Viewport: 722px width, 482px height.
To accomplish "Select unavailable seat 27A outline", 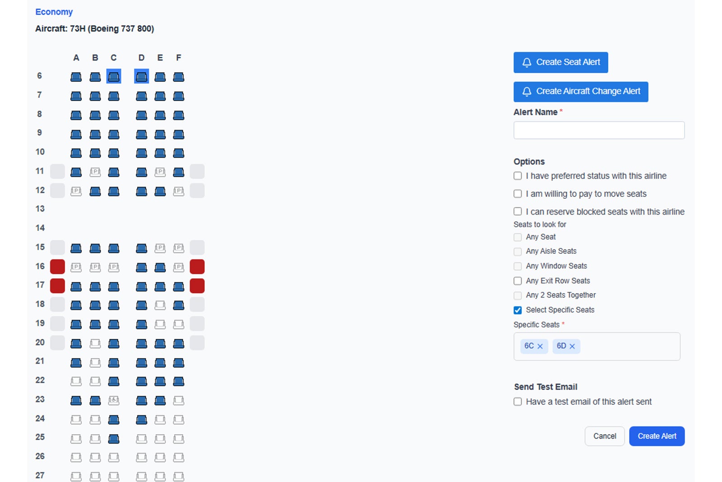I will 76,476.
